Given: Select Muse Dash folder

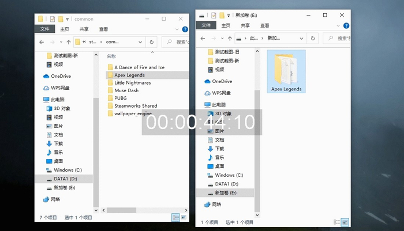Looking at the screenshot, I should 123,90.
